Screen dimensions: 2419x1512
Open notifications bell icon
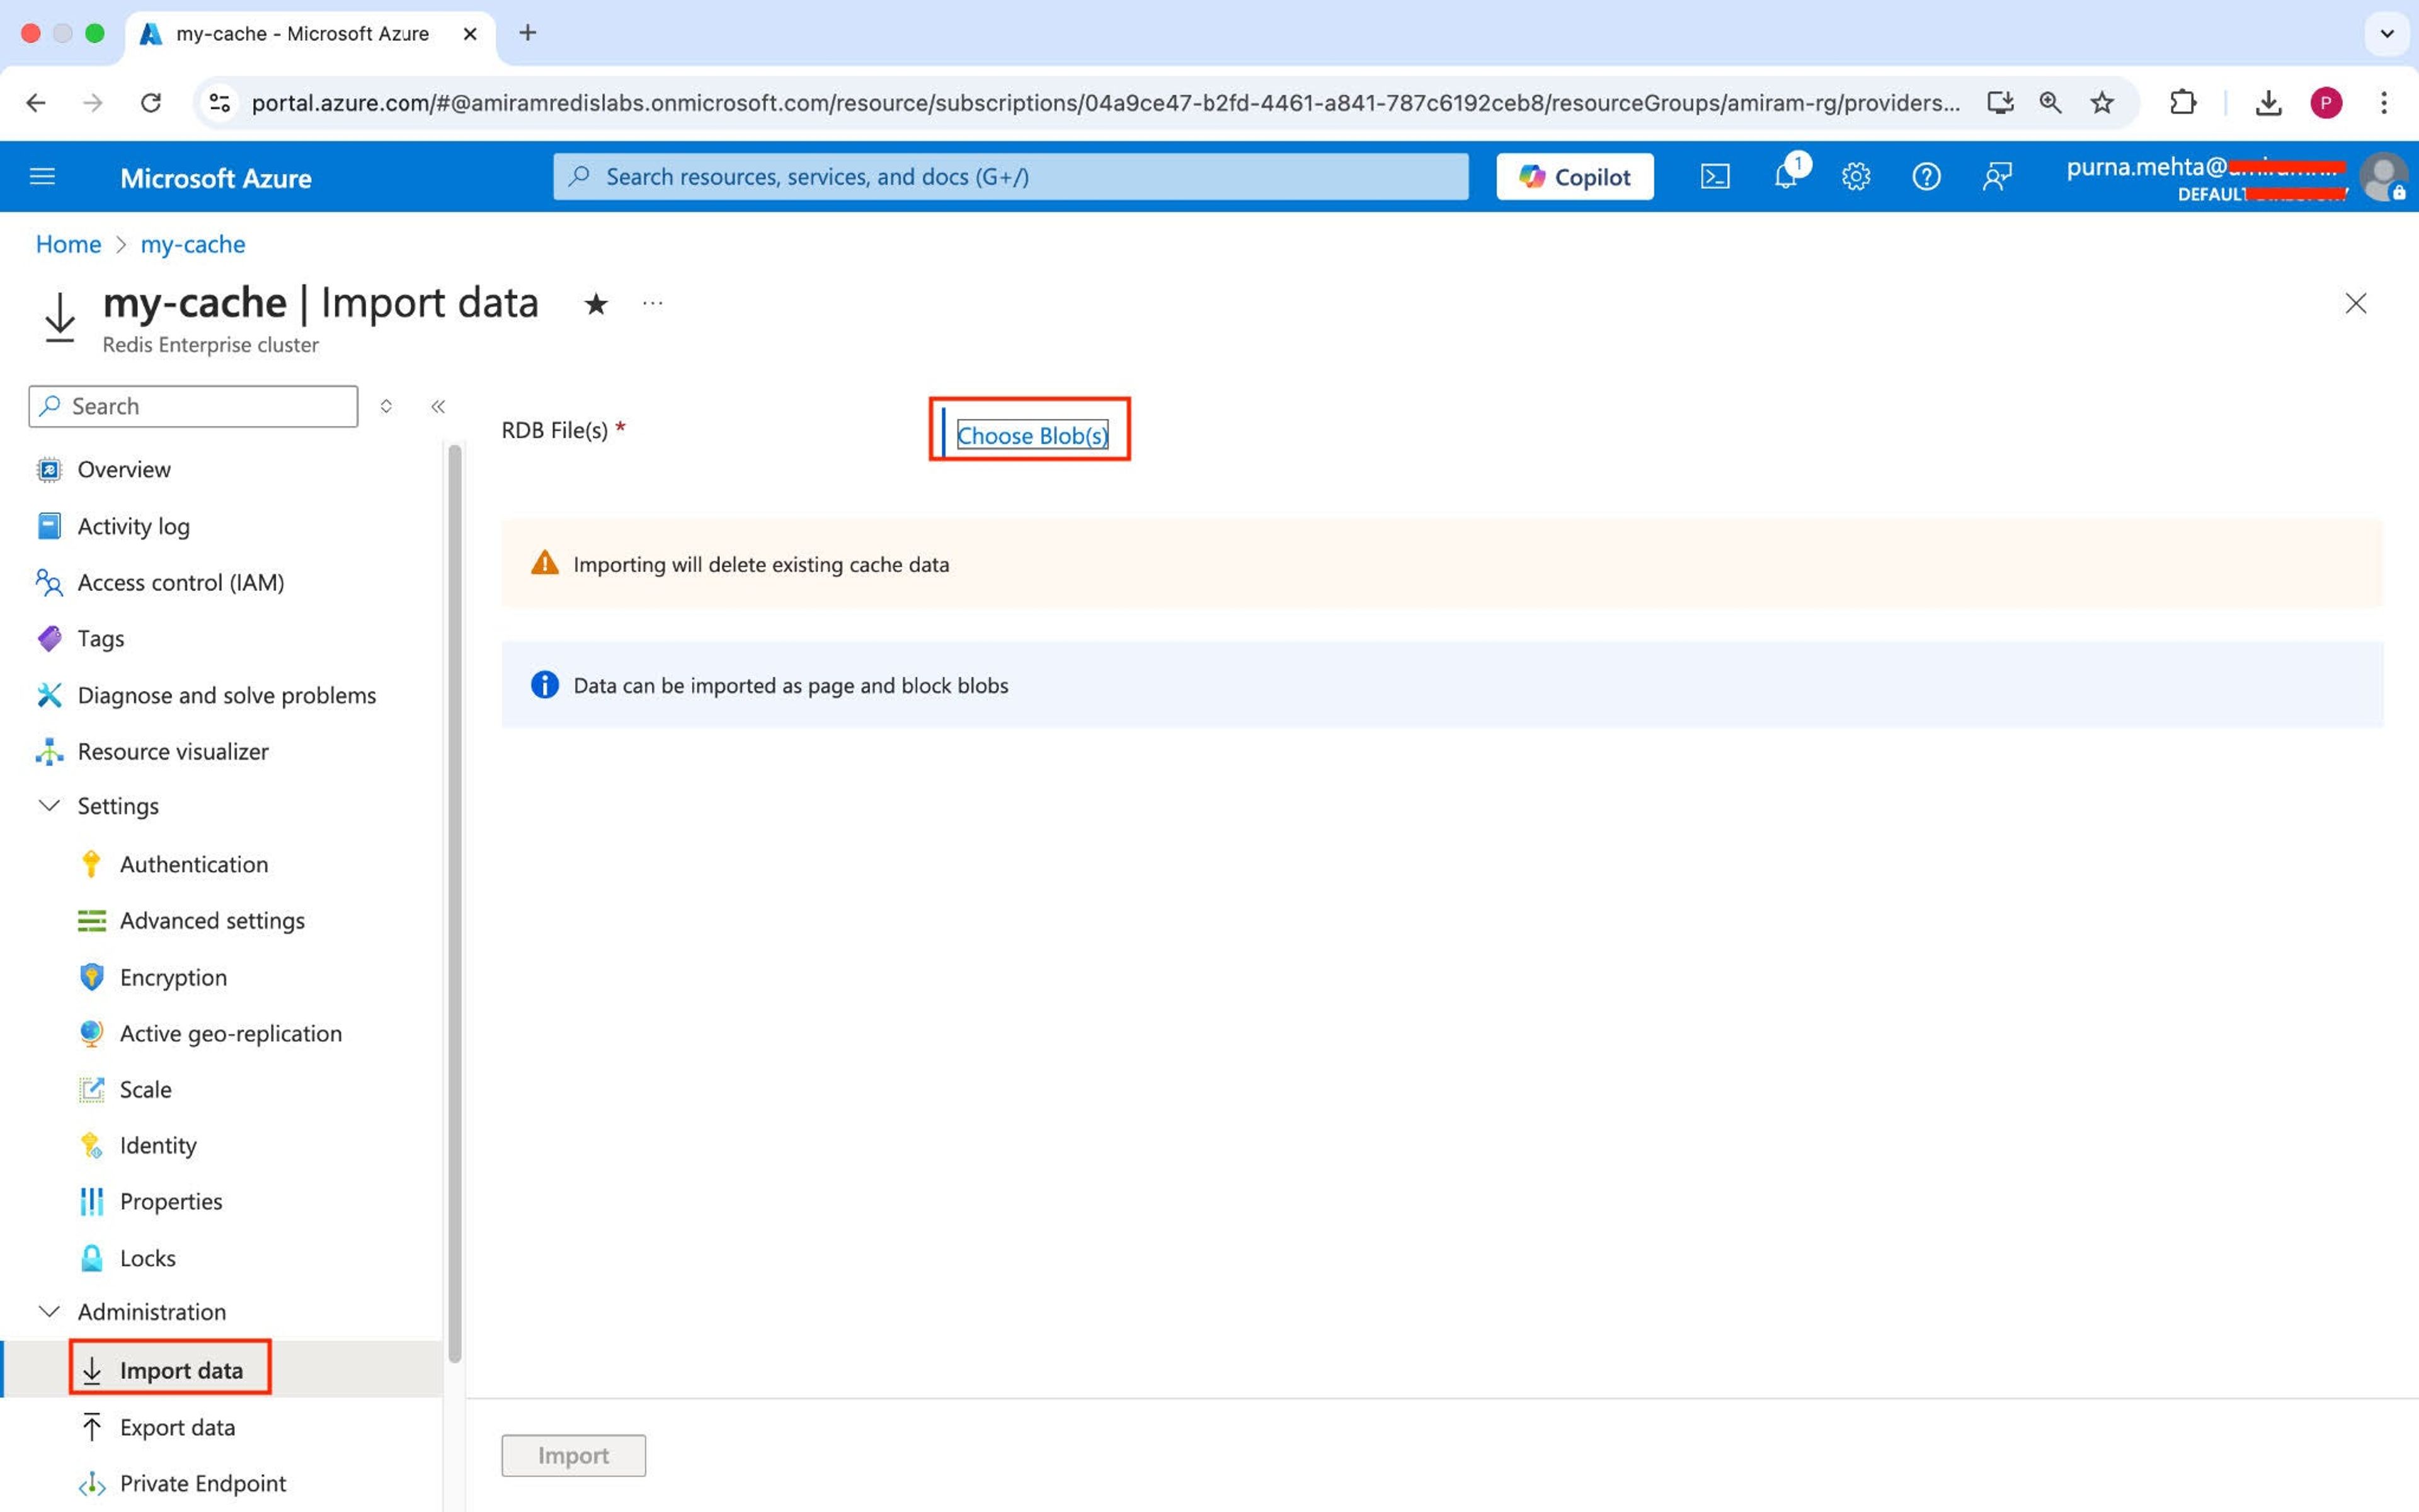tap(1787, 177)
